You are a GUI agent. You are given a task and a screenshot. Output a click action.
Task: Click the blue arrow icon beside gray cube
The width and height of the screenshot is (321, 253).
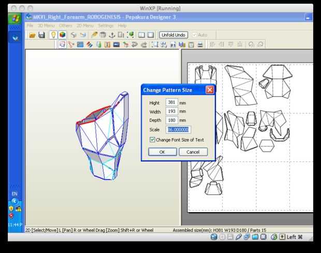pyautogui.click(x=83, y=35)
